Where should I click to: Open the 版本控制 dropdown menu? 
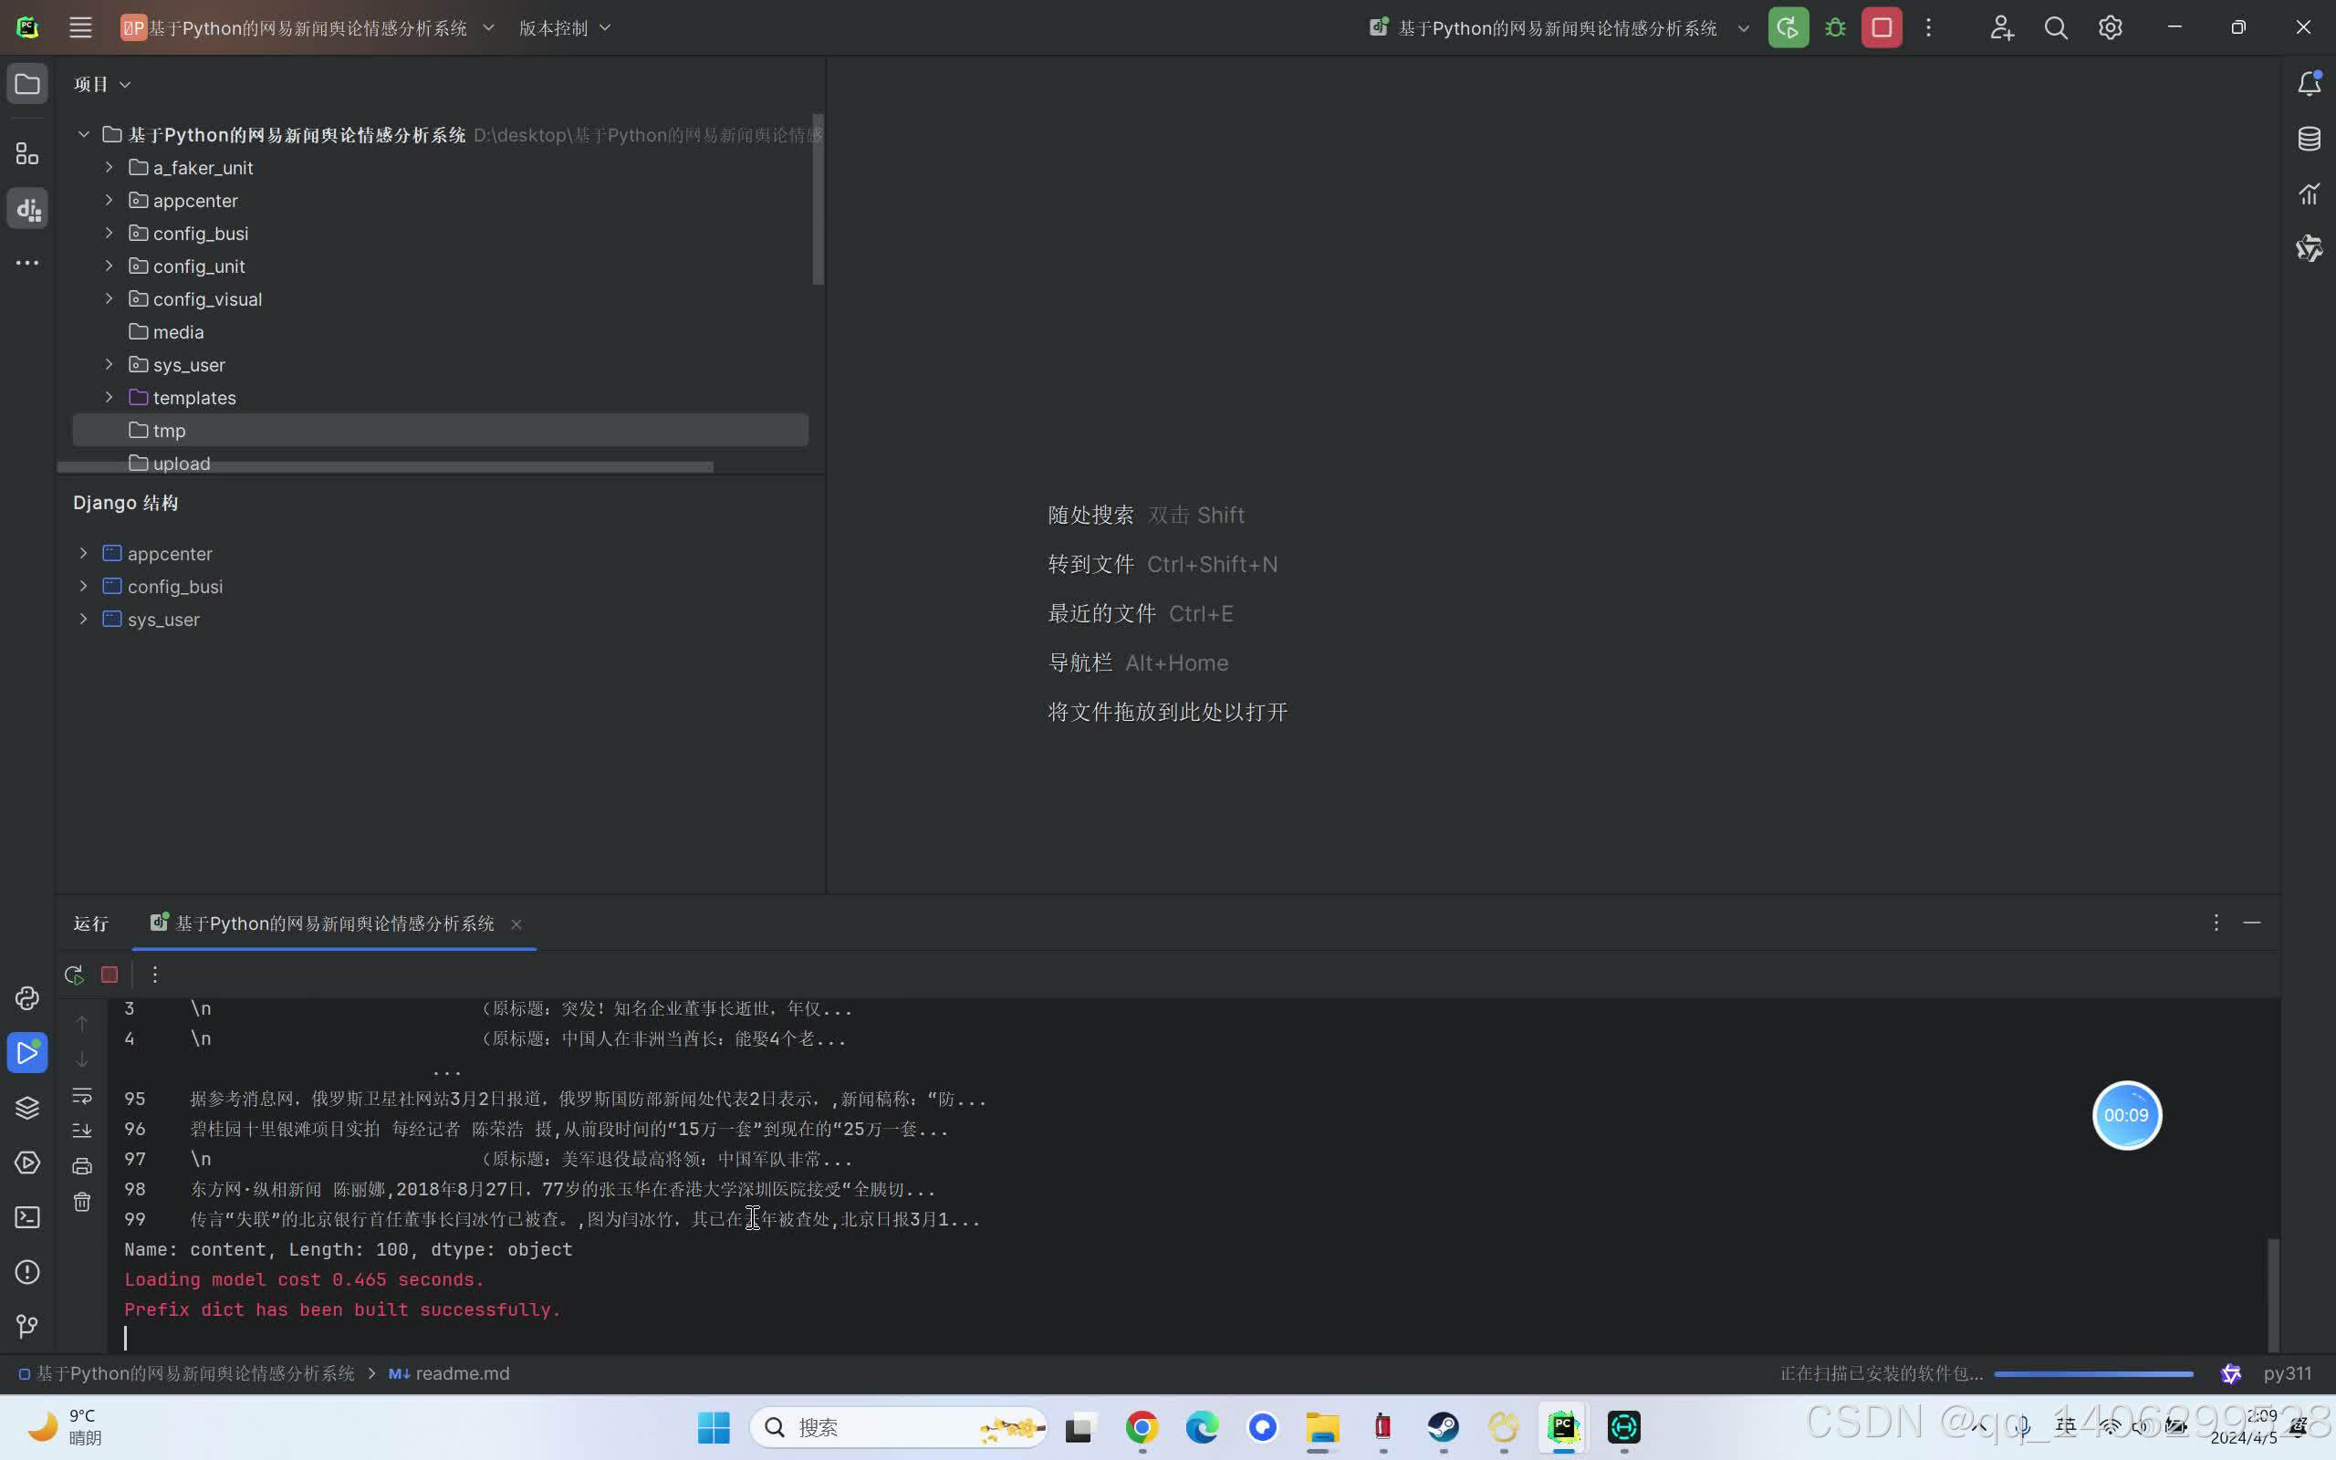pos(565,28)
